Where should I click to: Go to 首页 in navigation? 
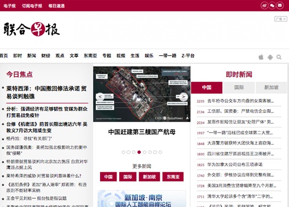tap(4, 56)
